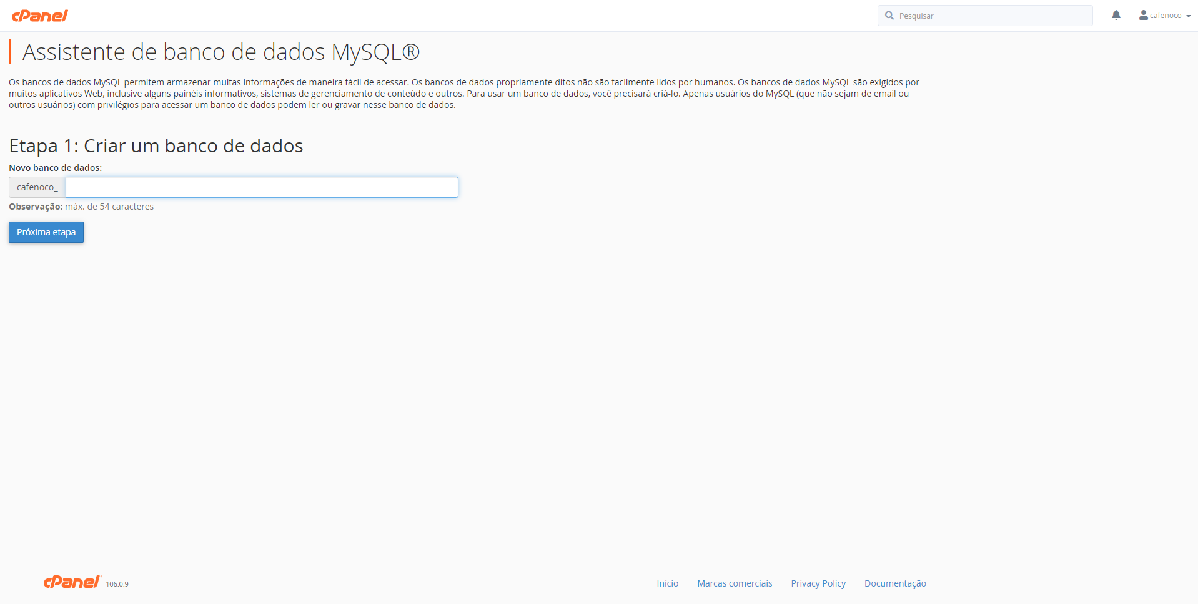Open the Documentação footer link

coord(895,583)
